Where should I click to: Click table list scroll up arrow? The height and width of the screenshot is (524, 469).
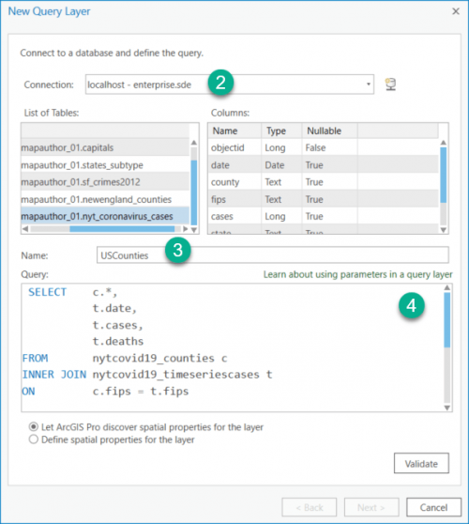(x=193, y=143)
